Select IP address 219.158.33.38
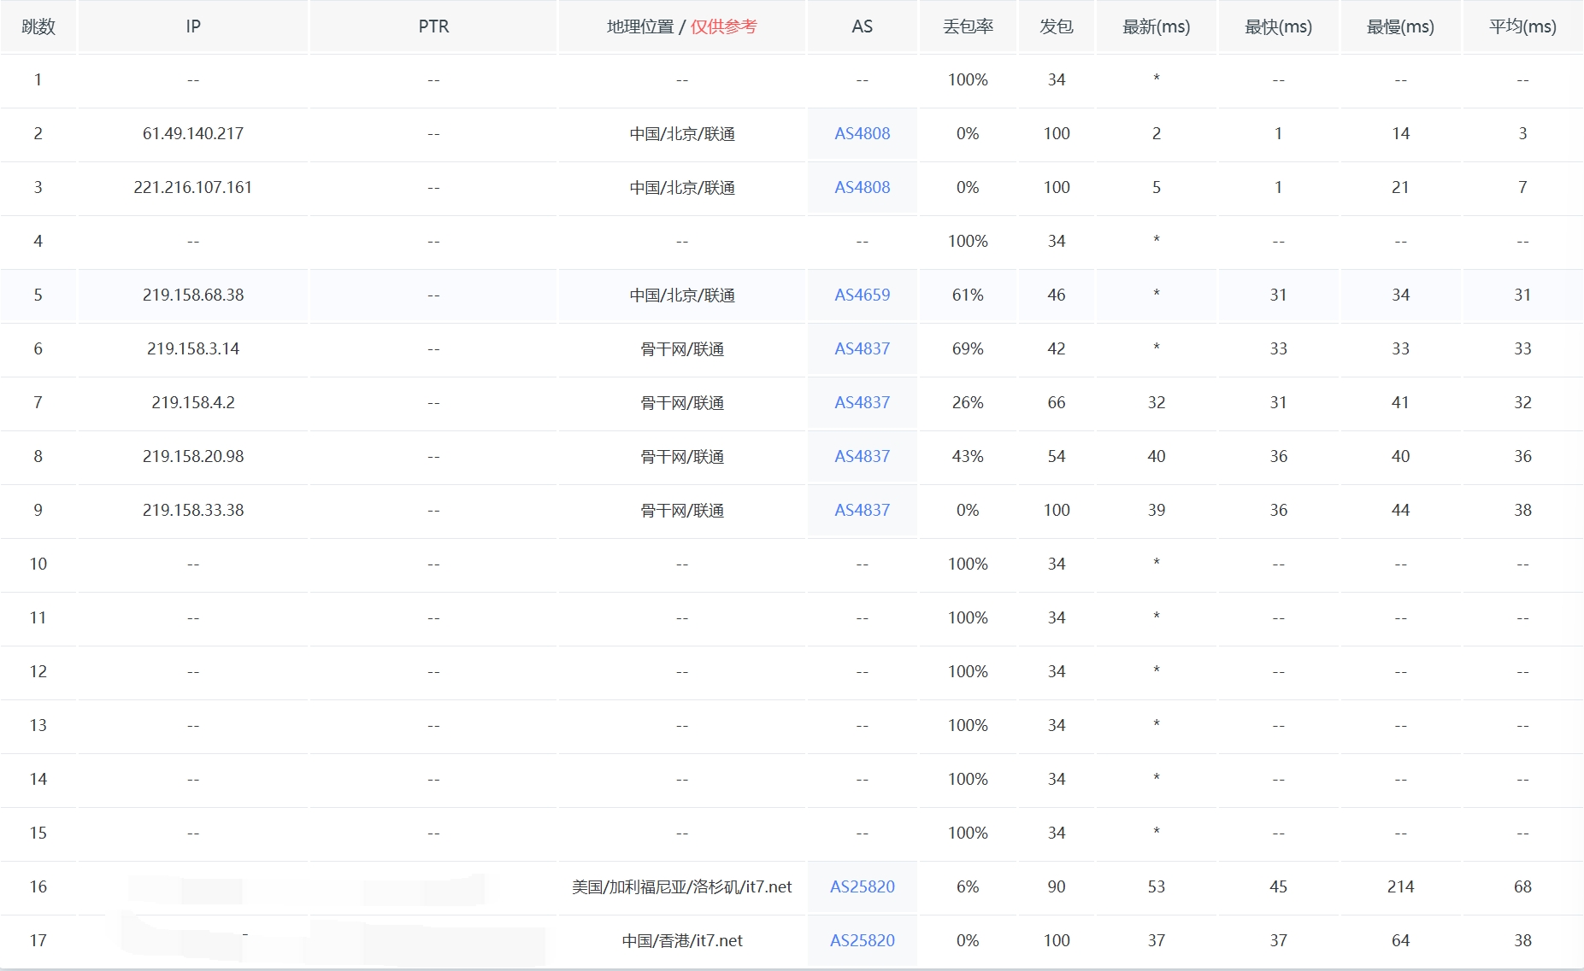Image resolution: width=1584 pixels, height=971 pixels. [x=193, y=510]
